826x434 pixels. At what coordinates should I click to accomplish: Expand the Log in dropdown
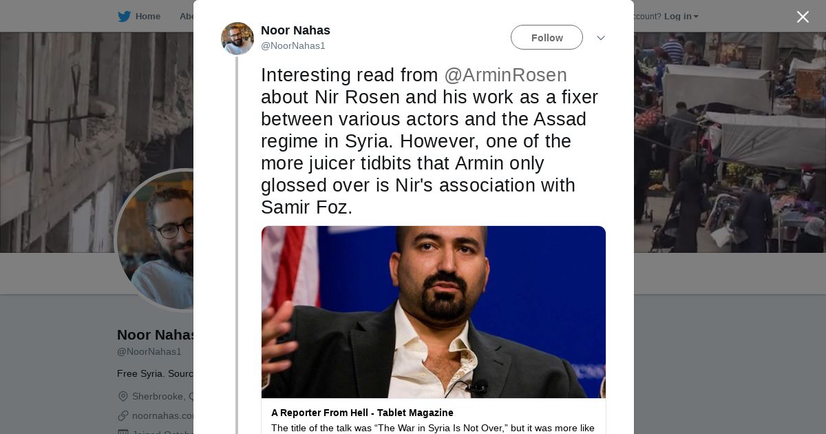[681, 17]
